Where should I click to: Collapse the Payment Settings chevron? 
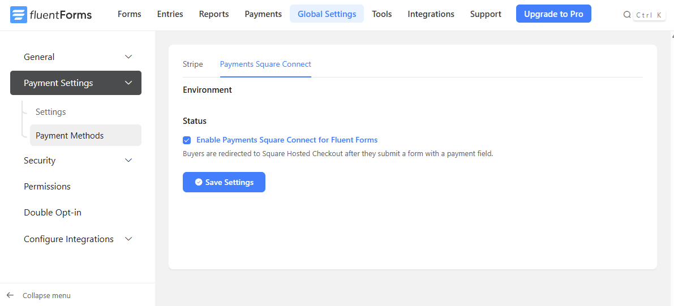(128, 83)
